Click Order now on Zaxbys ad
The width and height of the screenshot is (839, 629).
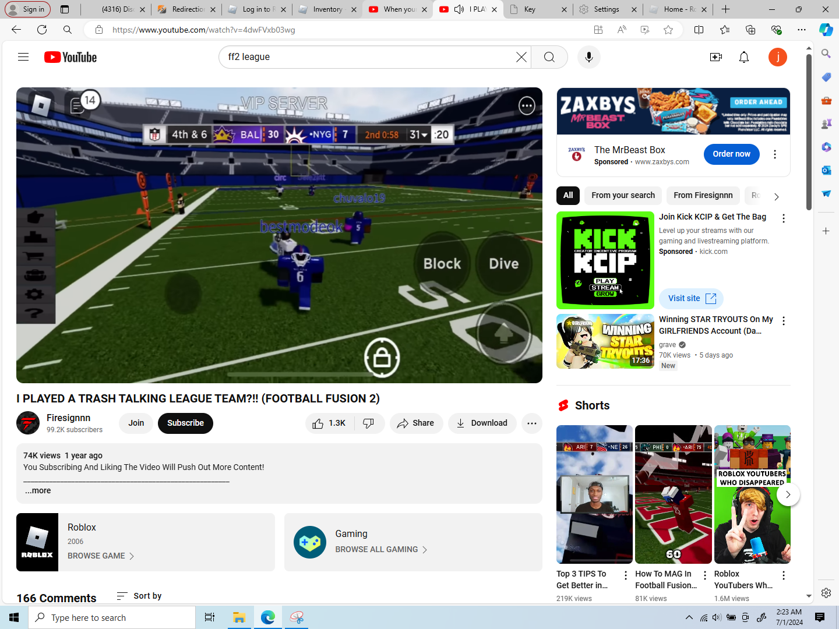click(x=732, y=154)
